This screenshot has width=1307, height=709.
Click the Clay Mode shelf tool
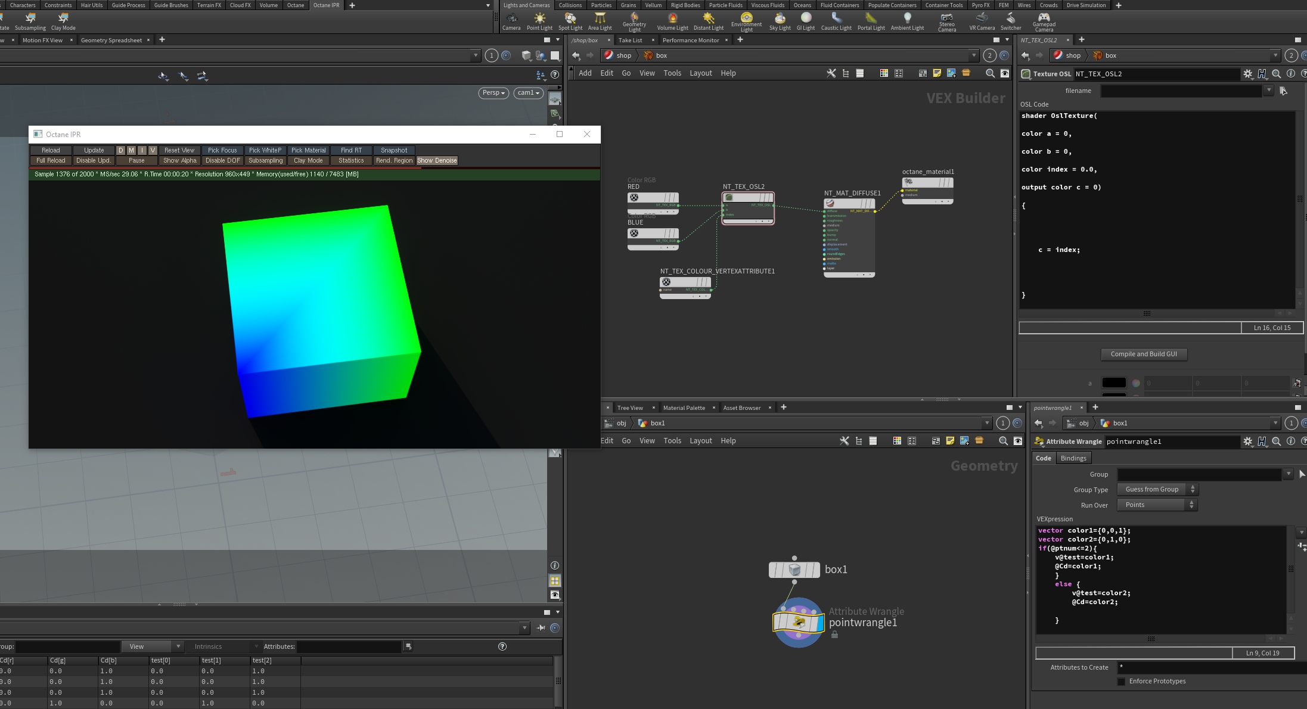pos(63,21)
